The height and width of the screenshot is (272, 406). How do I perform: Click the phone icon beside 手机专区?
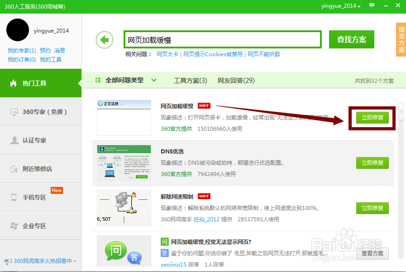point(14,197)
